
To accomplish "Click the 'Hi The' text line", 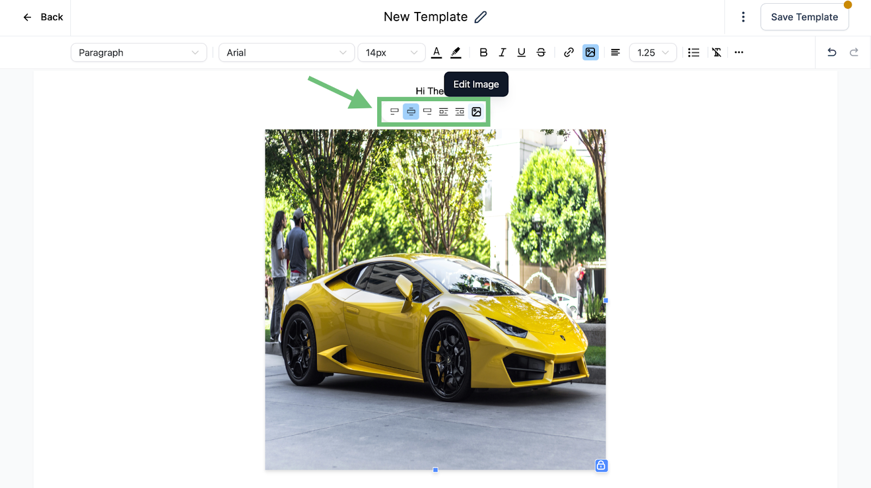I will click(x=430, y=91).
